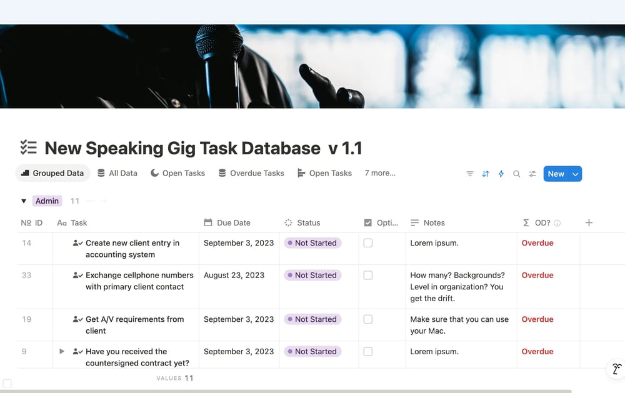This screenshot has height=393, width=625.
Task: Check the Opti box on task 33
Action: pos(368,276)
